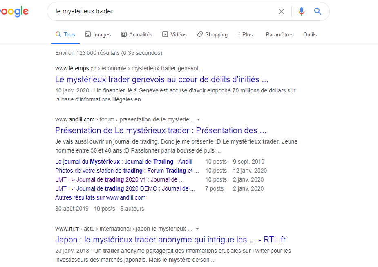Expand the dropdown arrow next to andlil.com URL
This screenshot has width=378, height=267.
[199, 120]
